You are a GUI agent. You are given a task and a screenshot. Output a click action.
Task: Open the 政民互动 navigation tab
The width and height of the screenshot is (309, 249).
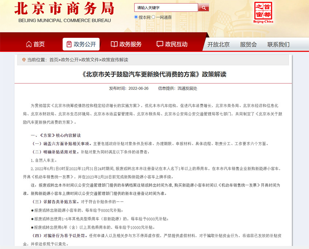click(x=172, y=44)
